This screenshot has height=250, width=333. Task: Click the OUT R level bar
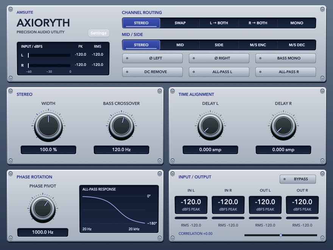pyautogui.click(x=302, y=218)
